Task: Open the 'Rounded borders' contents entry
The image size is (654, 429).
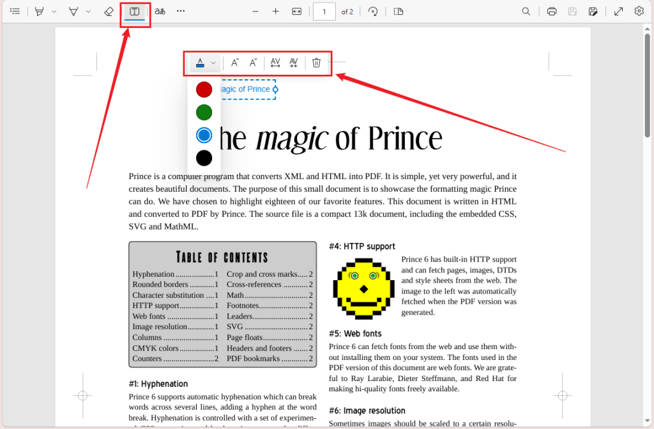Action: coord(176,285)
